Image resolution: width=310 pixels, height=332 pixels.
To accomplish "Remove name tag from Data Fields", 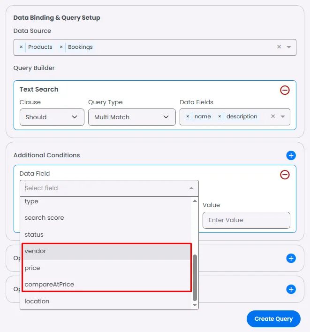I will 188,116.
